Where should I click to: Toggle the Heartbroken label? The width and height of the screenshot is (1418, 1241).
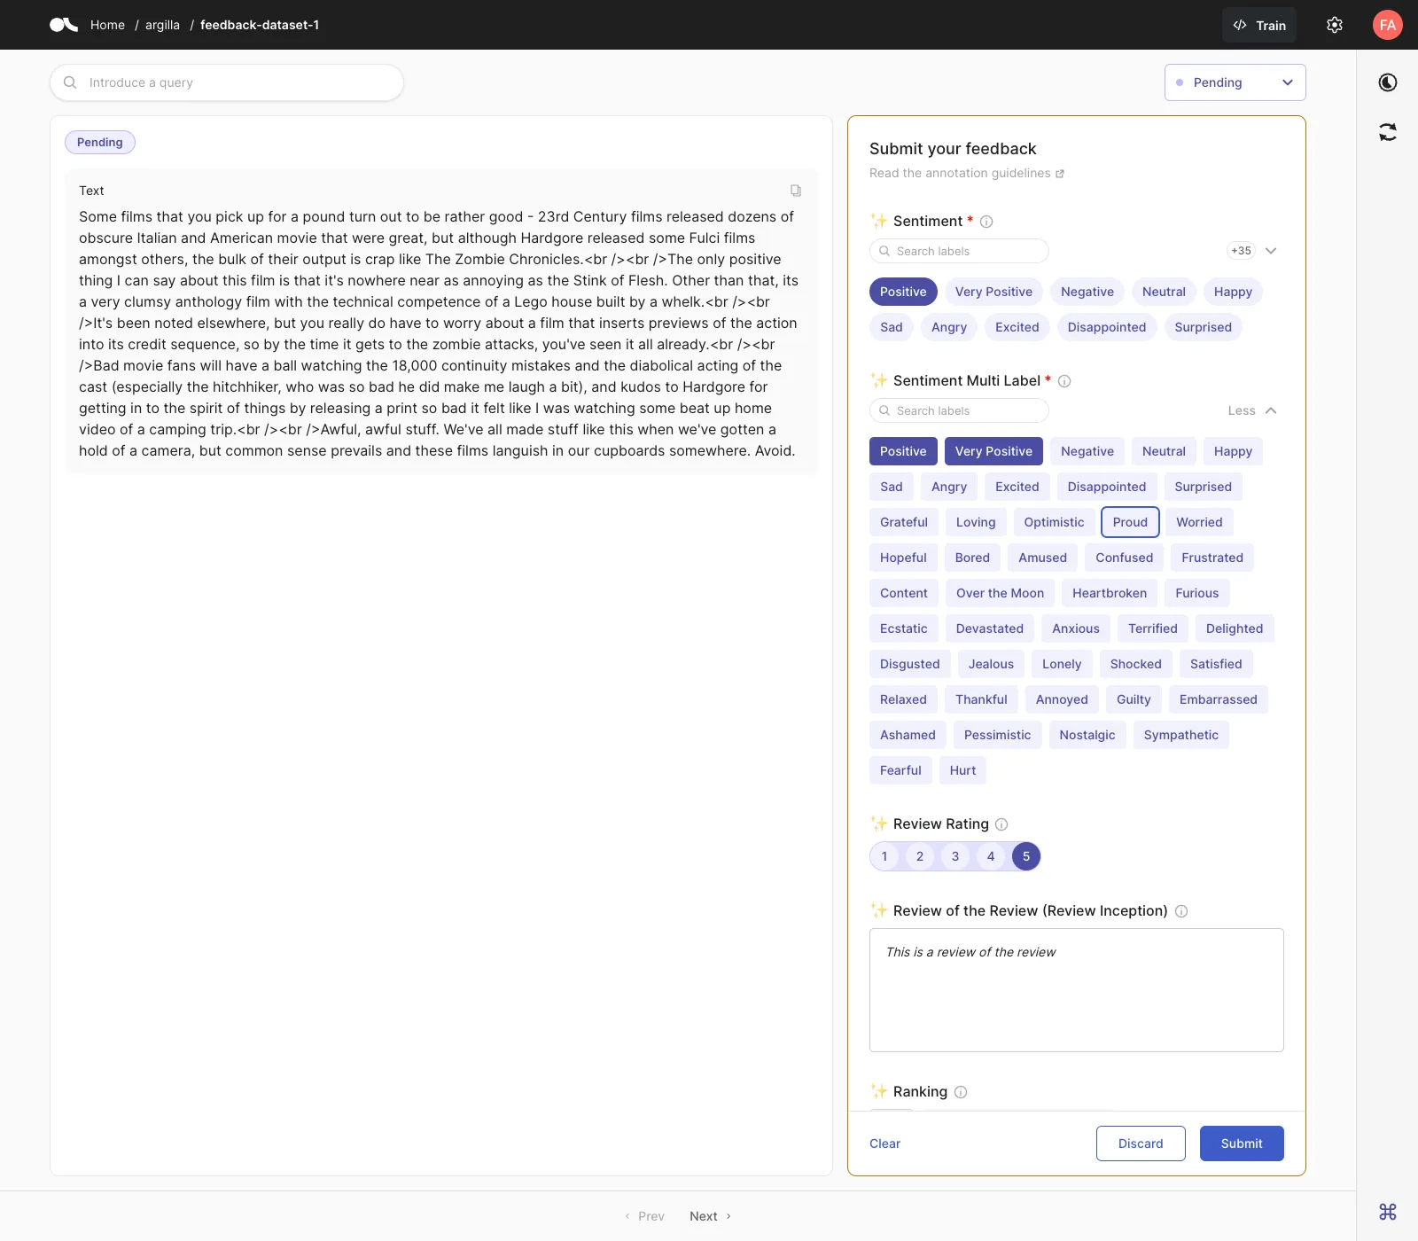coord(1110,593)
